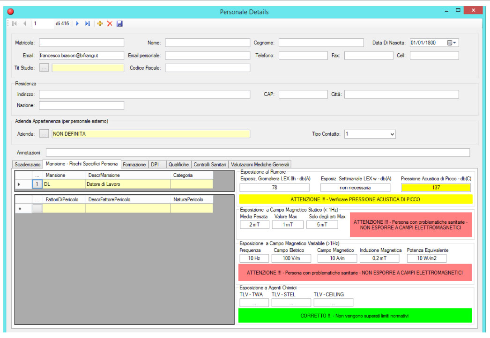
Task: Add new record with plus icon
Action: pos(100,23)
